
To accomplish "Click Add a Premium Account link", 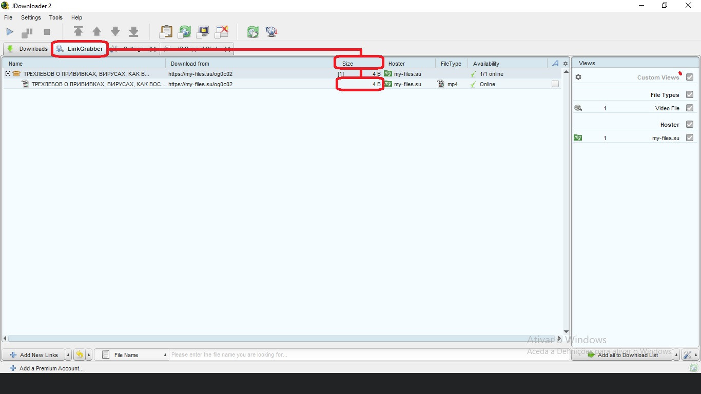I will [47, 368].
